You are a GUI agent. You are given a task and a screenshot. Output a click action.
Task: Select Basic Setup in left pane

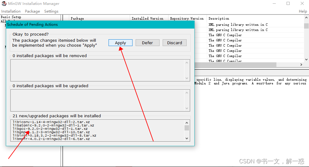click(11, 17)
